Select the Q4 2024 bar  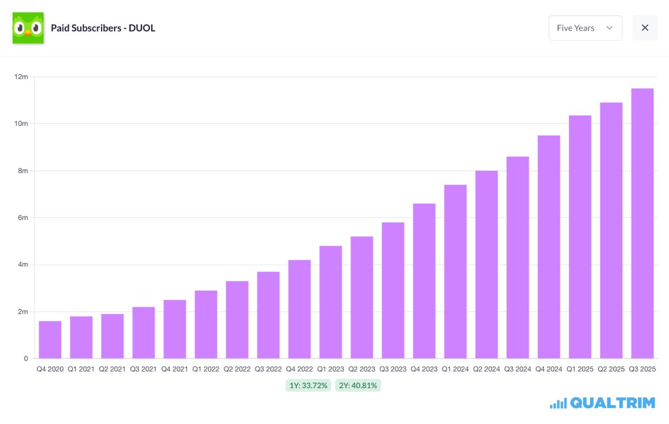pyautogui.click(x=549, y=247)
